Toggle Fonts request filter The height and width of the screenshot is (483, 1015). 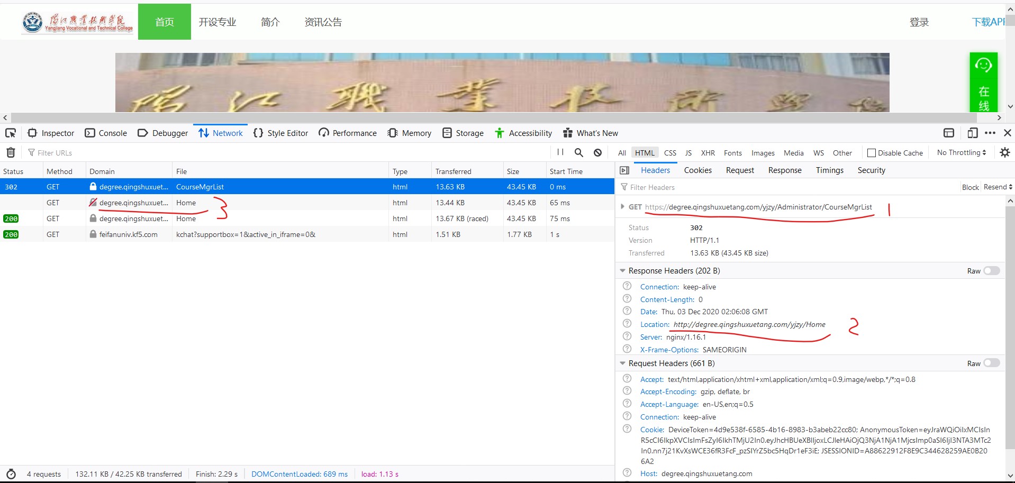(732, 153)
